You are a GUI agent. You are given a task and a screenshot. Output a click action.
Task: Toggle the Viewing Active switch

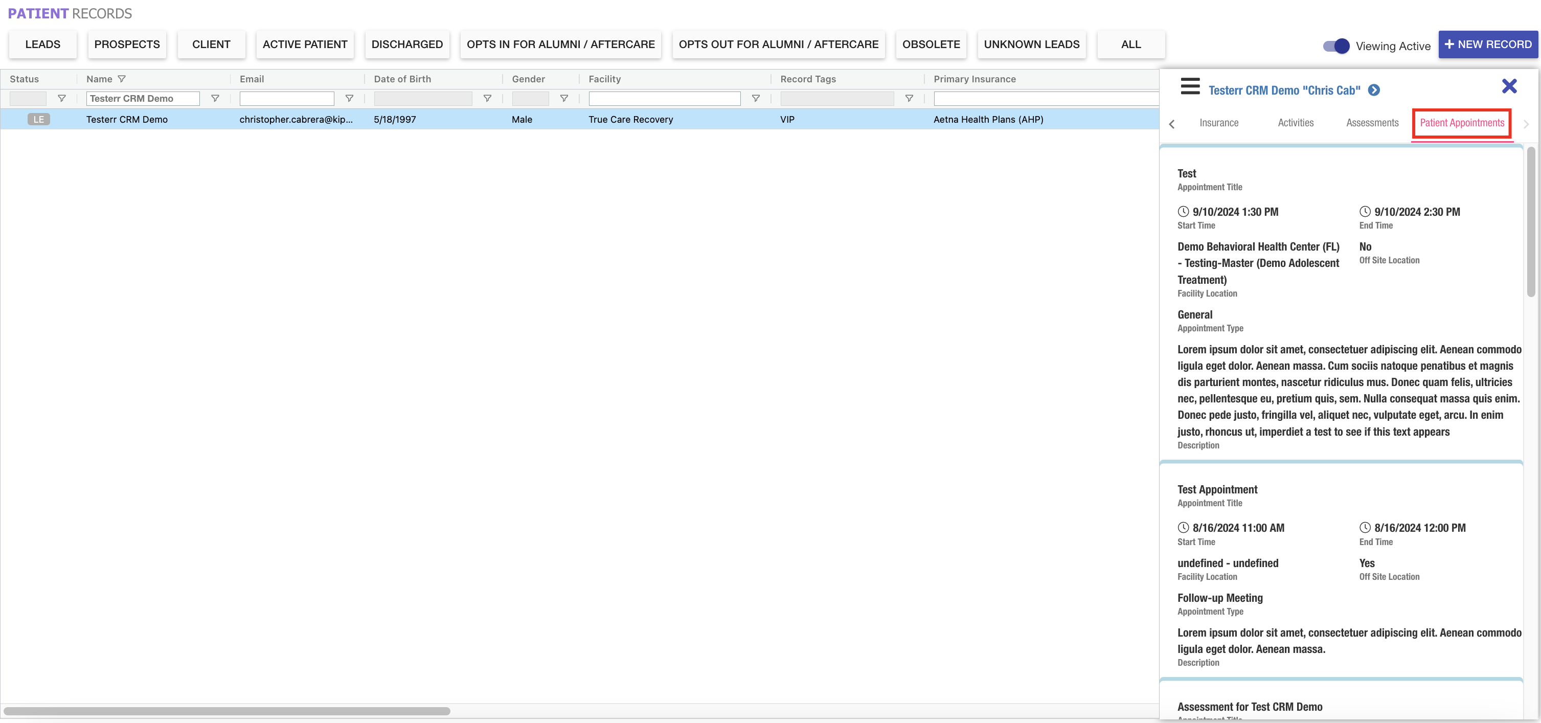[x=1336, y=46]
